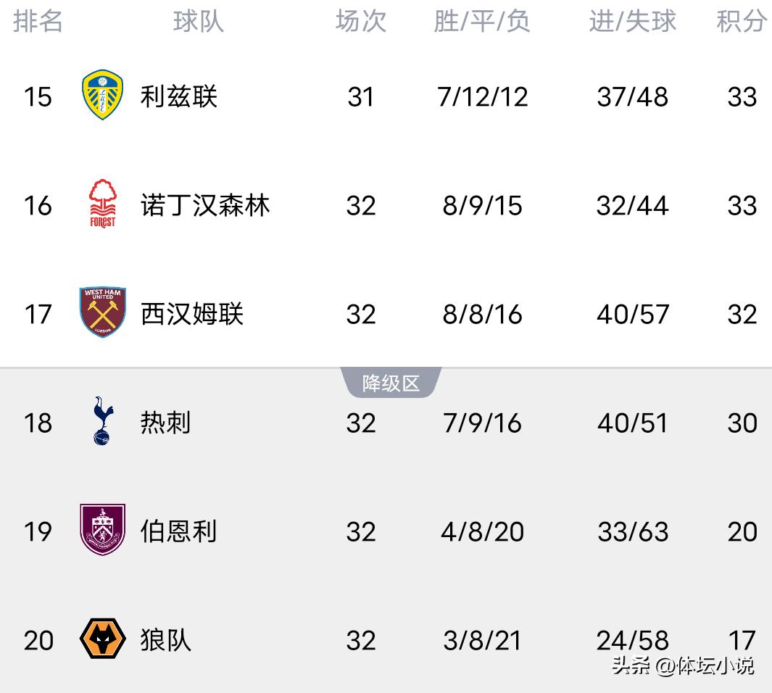The width and height of the screenshot is (772, 693).
Task: Select the 胜/平/负 column header
Action: click(x=482, y=22)
